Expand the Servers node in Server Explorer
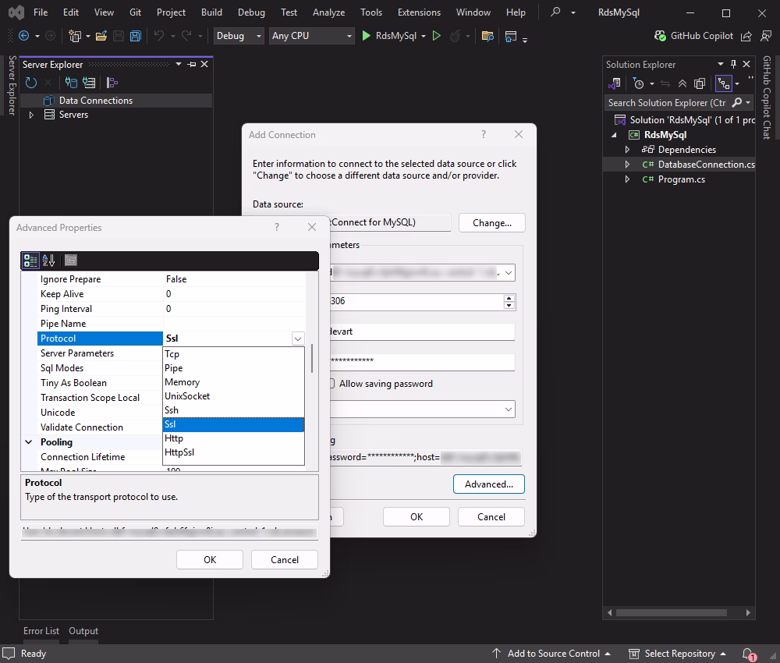The image size is (780, 663). tap(30, 115)
